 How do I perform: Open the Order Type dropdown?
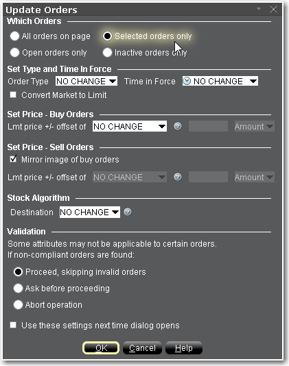click(x=86, y=81)
